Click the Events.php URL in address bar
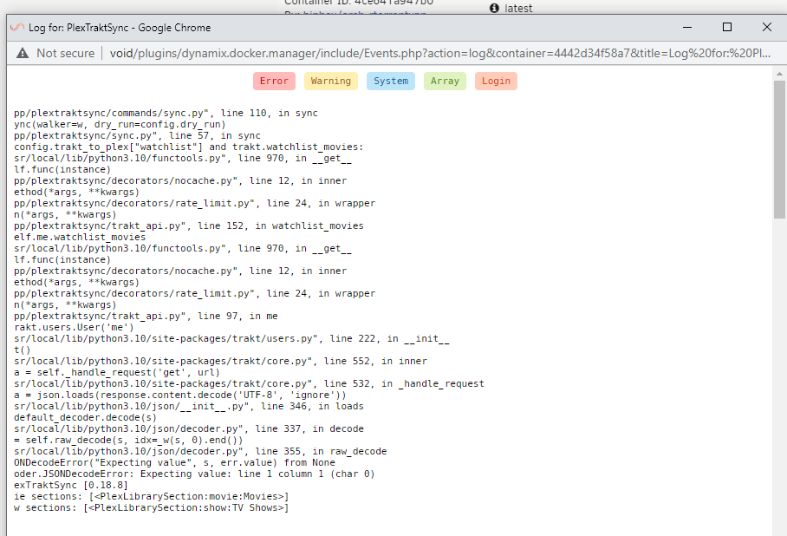 tap(439, 53)
